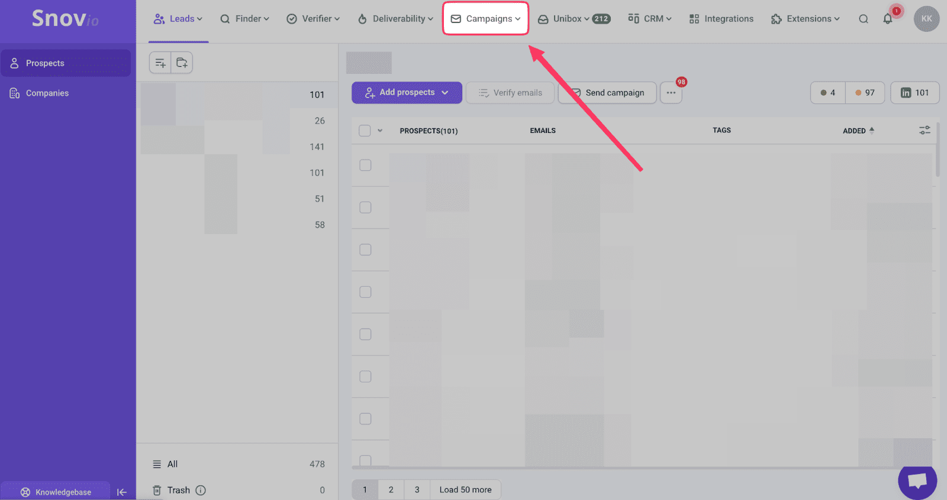Check the second prospect row checkbox
The height and width of the screenshot is (500, 947).
click(x=365, y=207)
